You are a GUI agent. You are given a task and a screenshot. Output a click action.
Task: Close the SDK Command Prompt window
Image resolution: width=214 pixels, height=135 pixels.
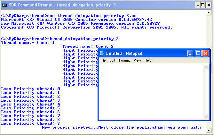point(209,5)
